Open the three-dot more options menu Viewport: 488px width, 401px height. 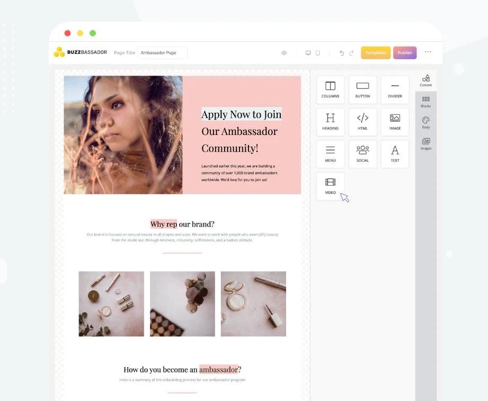(x=428, y=52)
